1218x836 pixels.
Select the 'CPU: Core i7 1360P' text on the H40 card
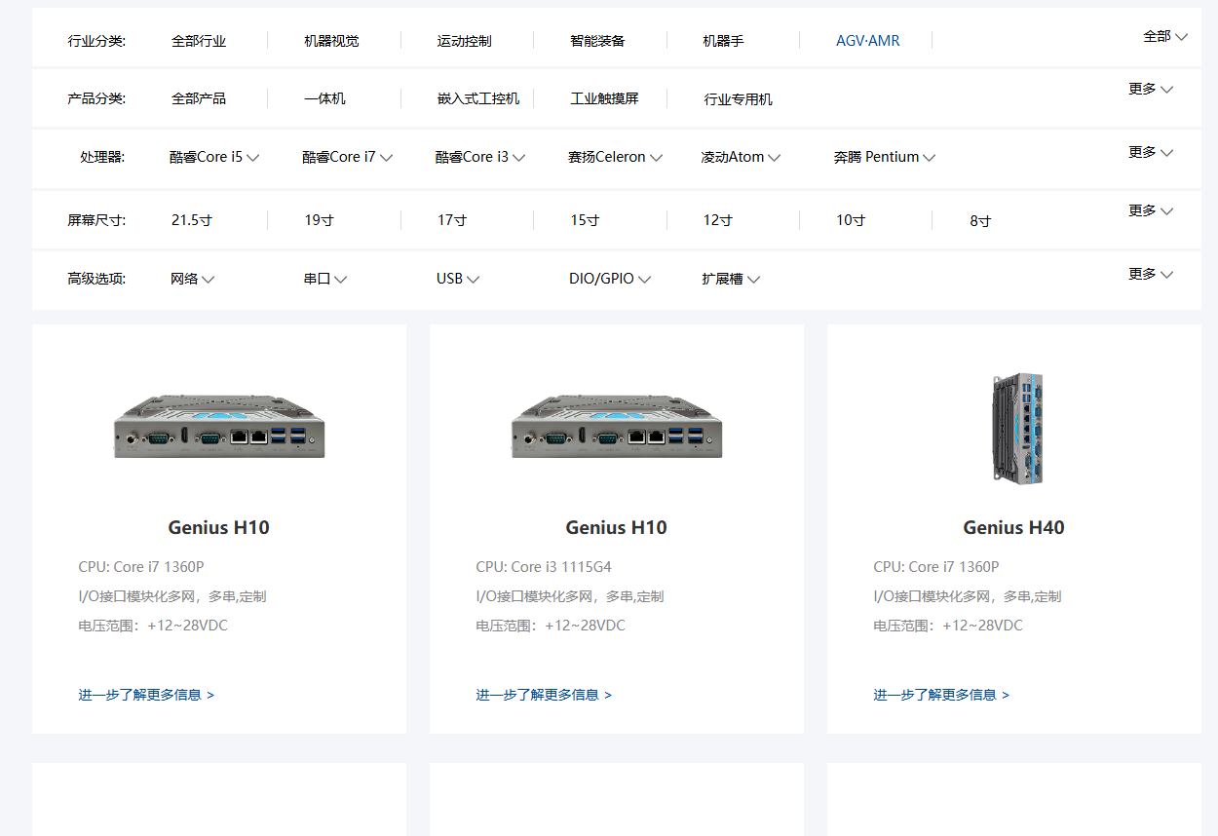coord(936,567)
